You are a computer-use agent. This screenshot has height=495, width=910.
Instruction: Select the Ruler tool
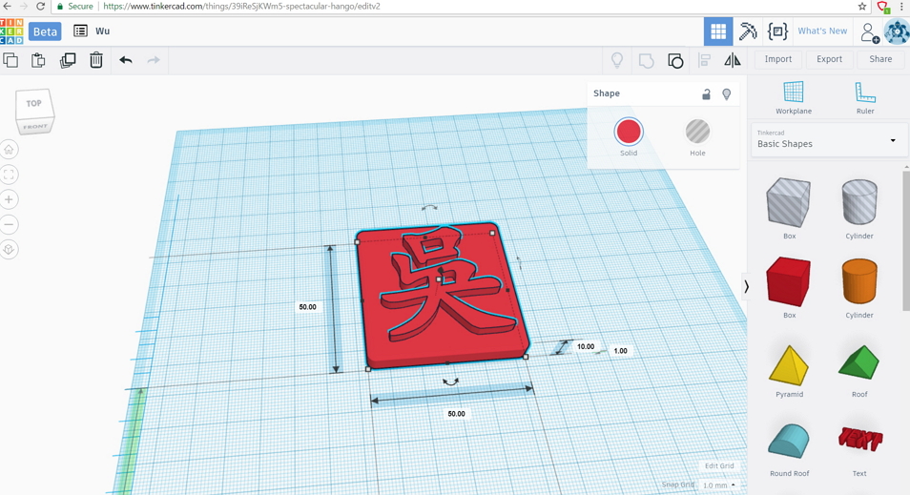pyautogui.click(x=865, y=97)
